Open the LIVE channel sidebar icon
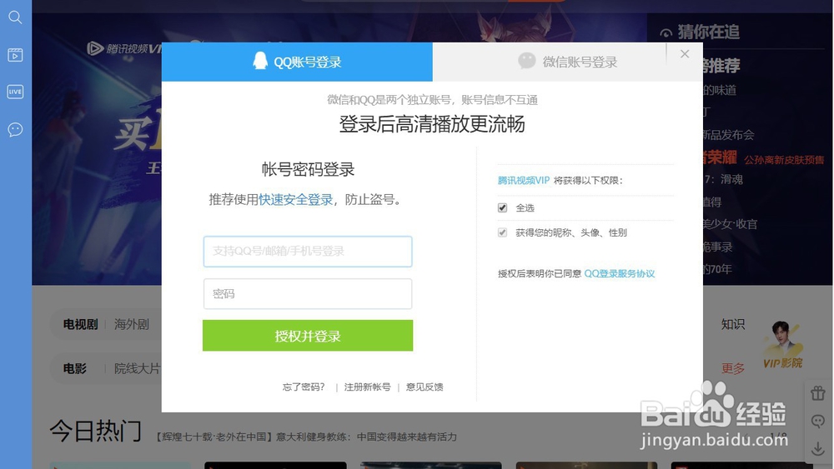This screenshot has width=834, height=469. point(15,92)
